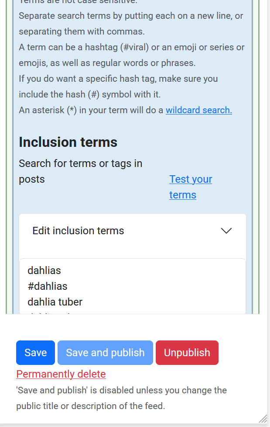
Task: Click the Inclusion terms heading
Action: click(68, 142)
